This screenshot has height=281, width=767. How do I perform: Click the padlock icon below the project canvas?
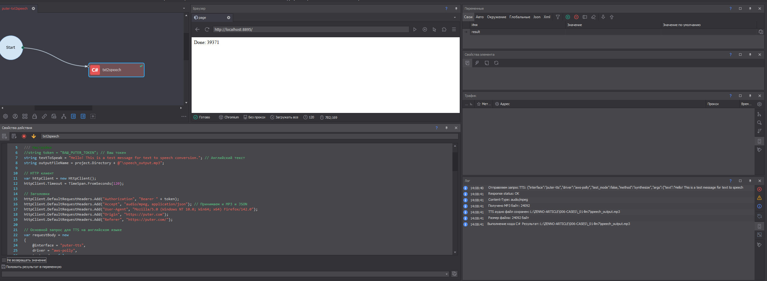coord(35,116)
